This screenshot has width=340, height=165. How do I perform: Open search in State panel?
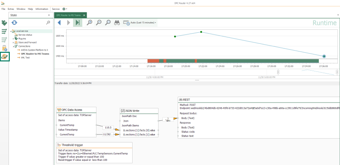coord(48,23)
